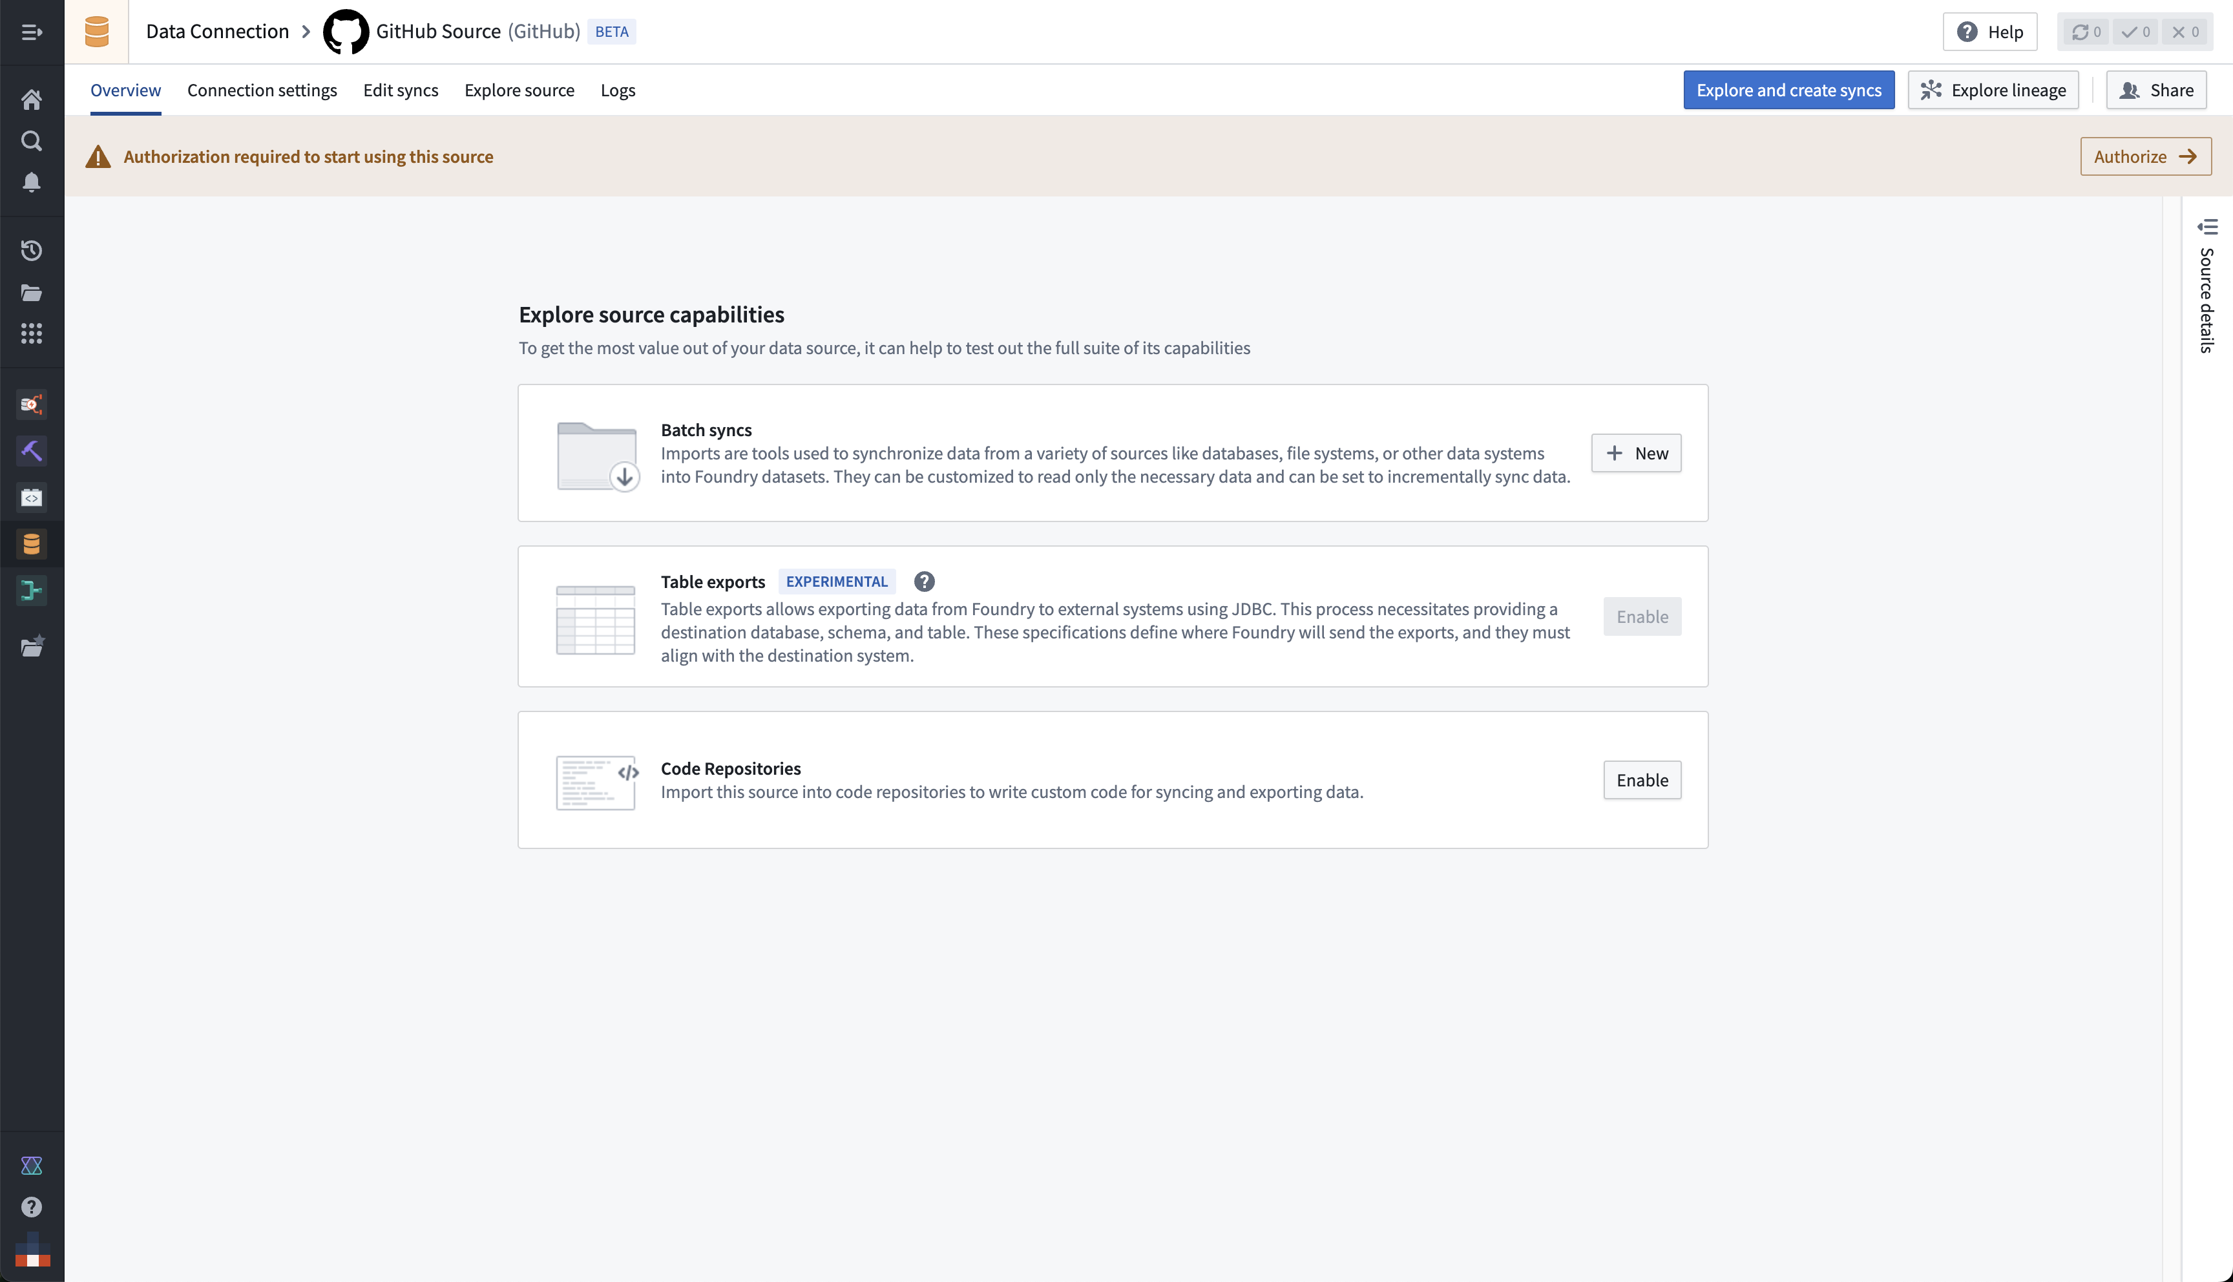Click the Authorize button in banner
This screenshot has height=1282, width=2233.
point(2145,157)
